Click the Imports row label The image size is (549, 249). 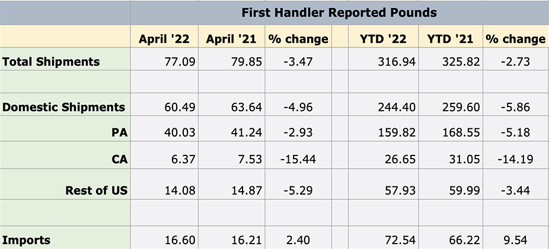click(26, 240)
